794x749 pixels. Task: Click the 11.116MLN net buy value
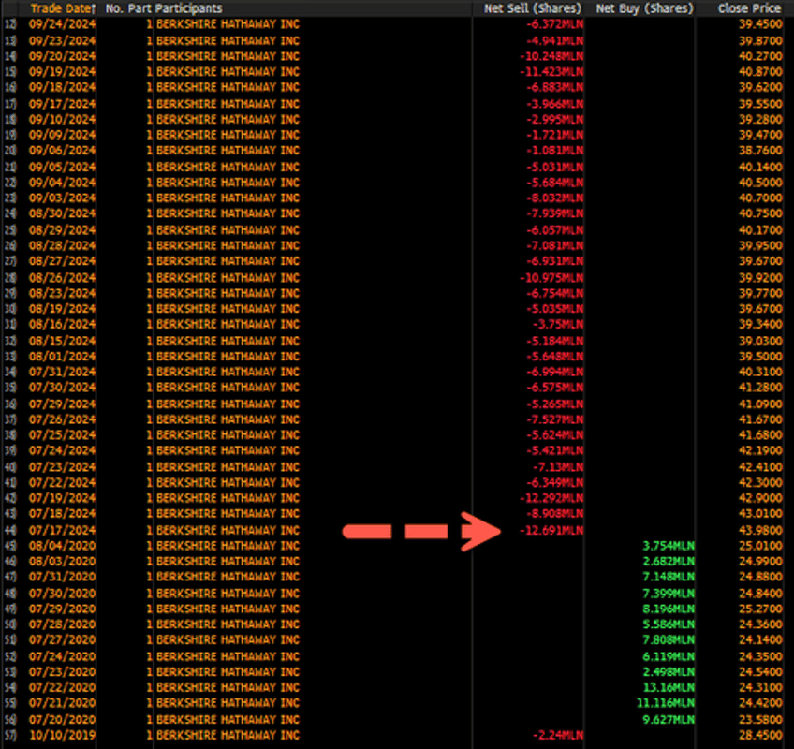(x=666, y=703)
